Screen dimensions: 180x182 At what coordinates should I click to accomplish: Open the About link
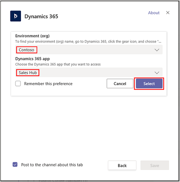point(154,13)
